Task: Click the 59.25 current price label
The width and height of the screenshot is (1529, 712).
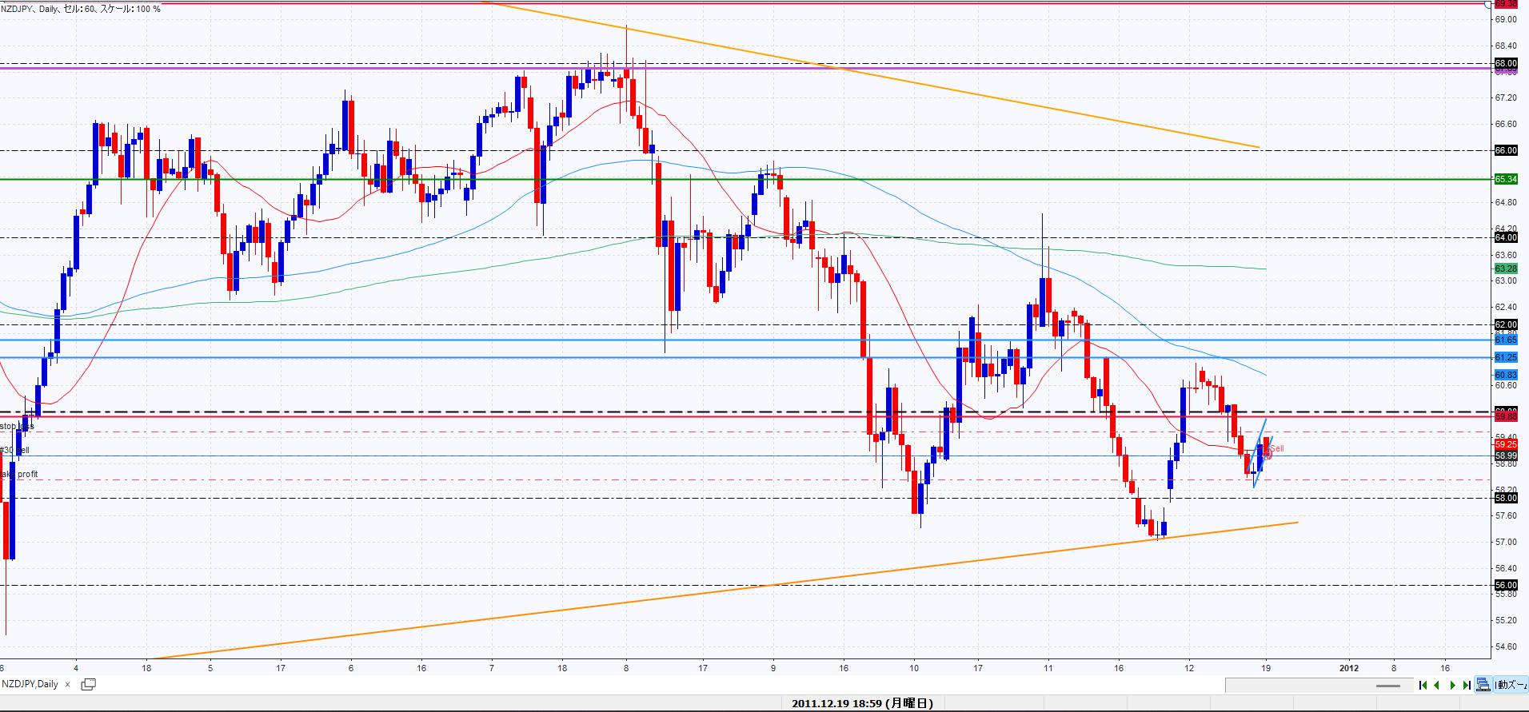Action: [1506, 444]
